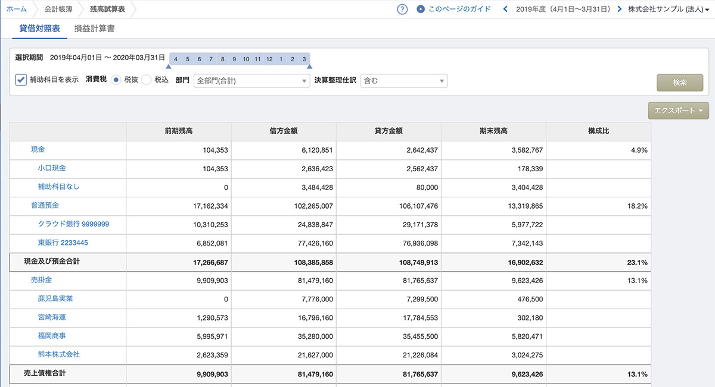Open クラウド銀行 9999999 link
This screenshot has width=715, height=387.
pos(73,224)
